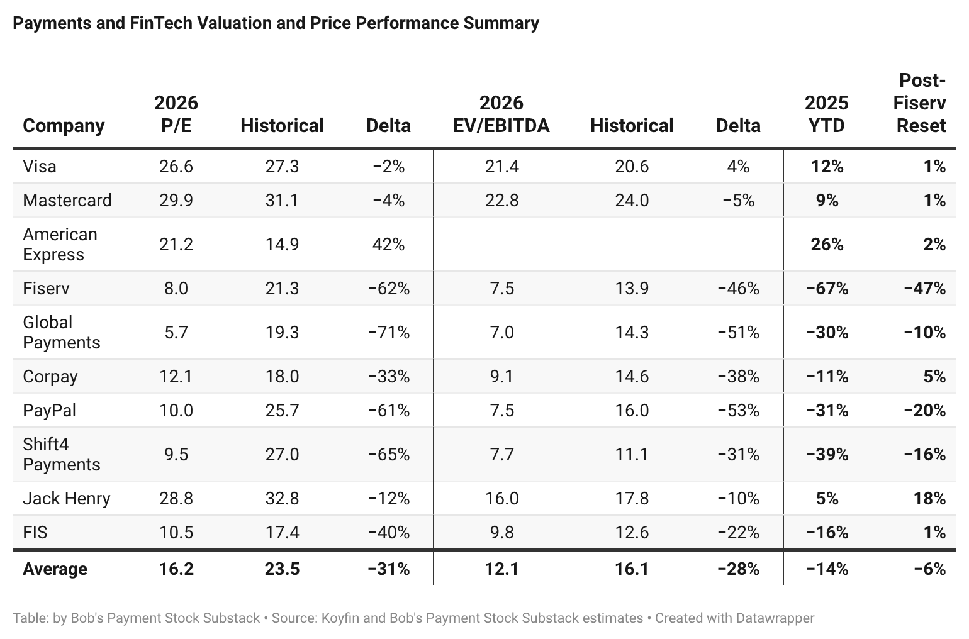Viewport: 969px width, 639px height.
Task: Click the 2025 YTD column header
Action: tap(827, 114)
